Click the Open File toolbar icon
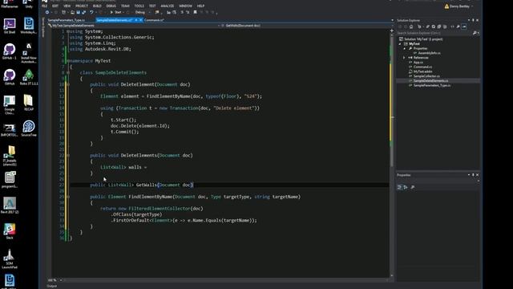The height and width of the screenshot is (289, 513). [73, 13]
